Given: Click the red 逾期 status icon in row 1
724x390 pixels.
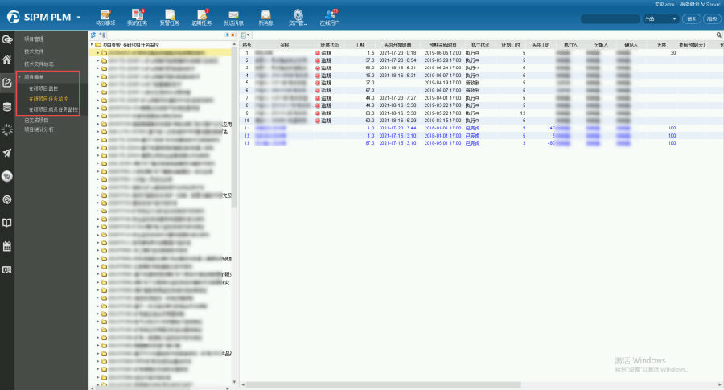Looking at the screenshot, I should point(318,53).
